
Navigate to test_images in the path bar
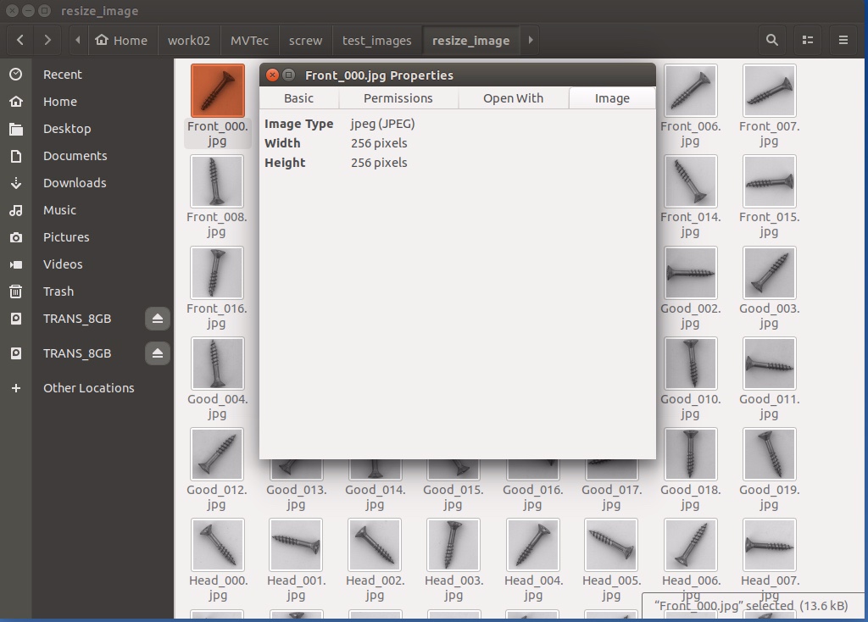click(x=377, y=40)
